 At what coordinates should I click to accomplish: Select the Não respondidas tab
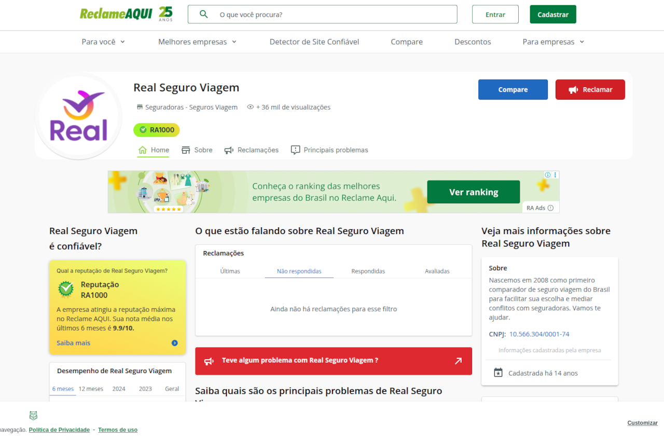click(x=299, y=271)
